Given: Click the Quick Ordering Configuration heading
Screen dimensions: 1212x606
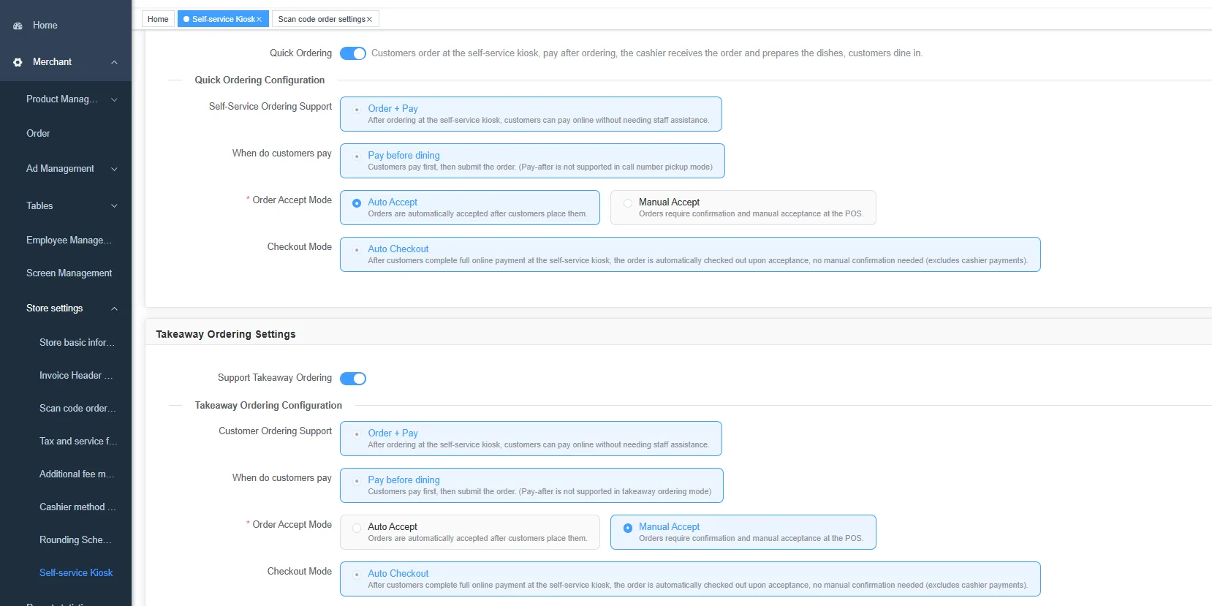Looking at the screenshot, I should click(x=260, y=80).
